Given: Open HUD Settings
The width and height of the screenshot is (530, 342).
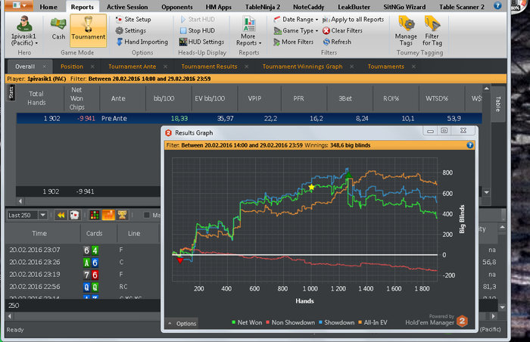Looking at the screenshot, I should pyautogui.click(x=202, y=42).
